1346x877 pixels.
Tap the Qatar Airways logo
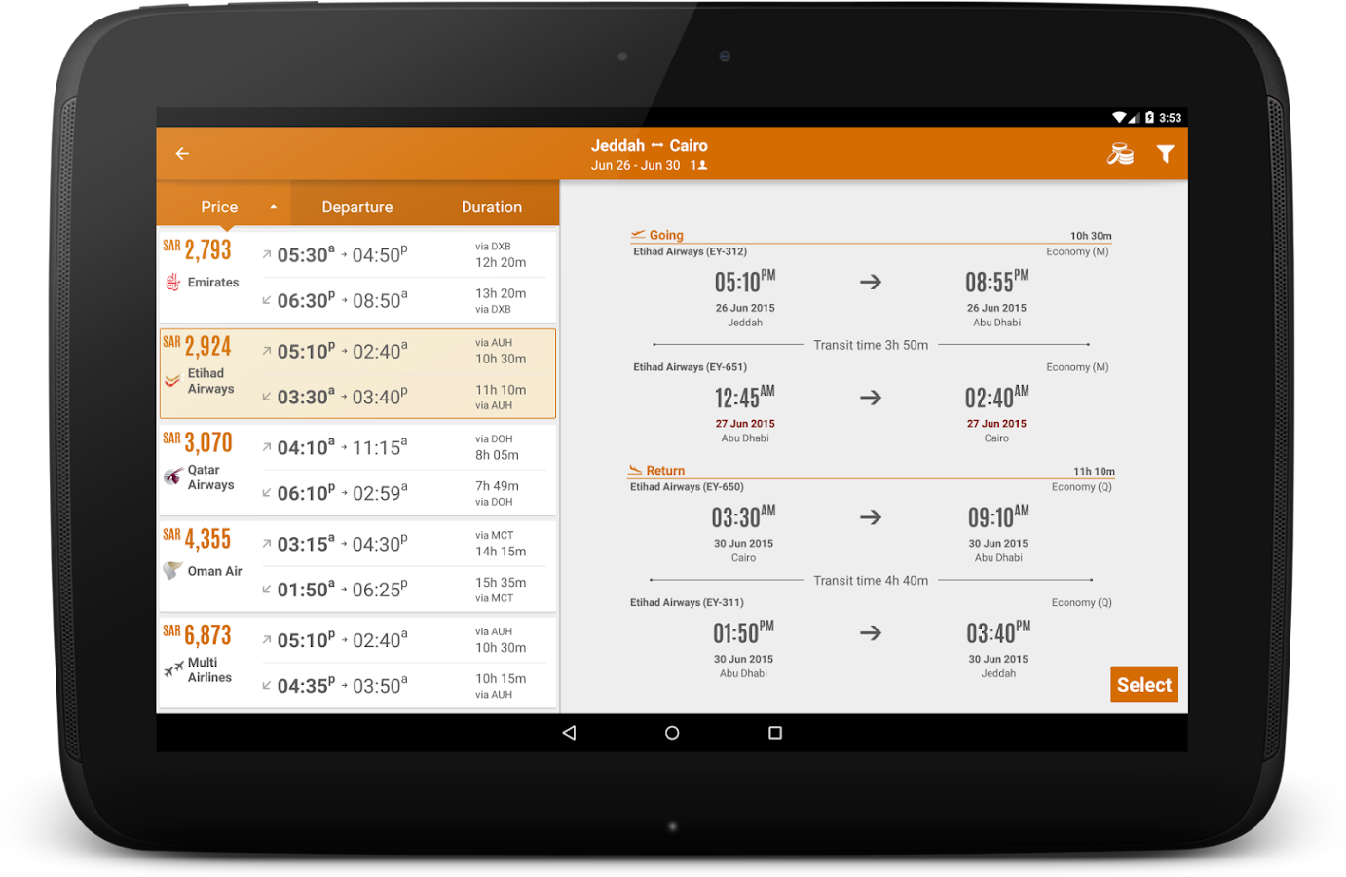tap(172, 477)
